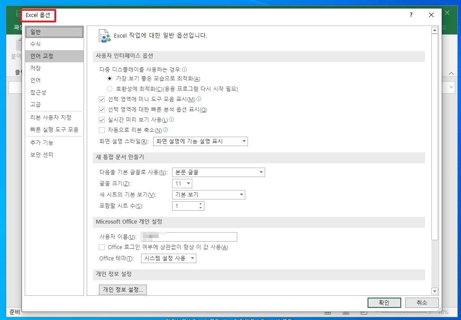Open the 보안 센터 category
Screen dimensions: 461x320
click(54, 155)
